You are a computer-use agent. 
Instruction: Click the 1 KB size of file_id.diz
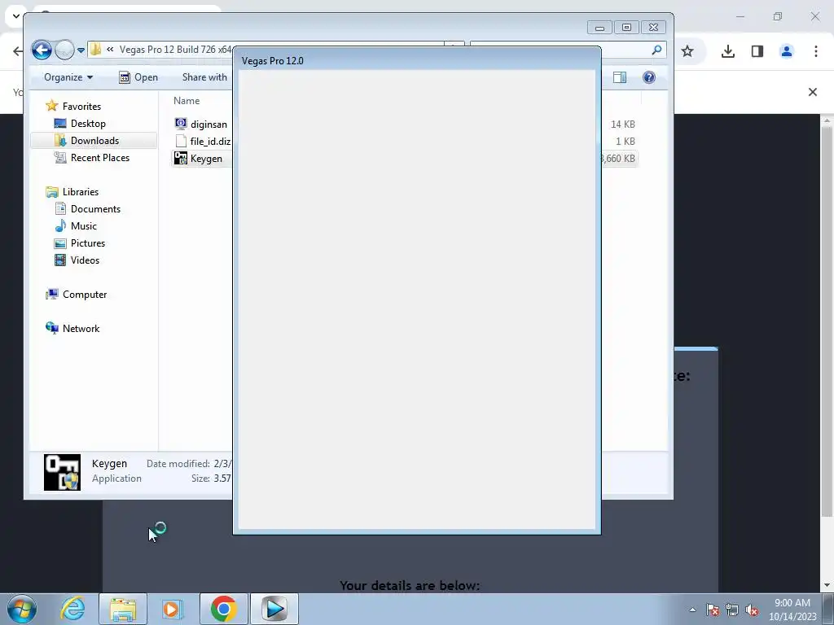point(625,142)
